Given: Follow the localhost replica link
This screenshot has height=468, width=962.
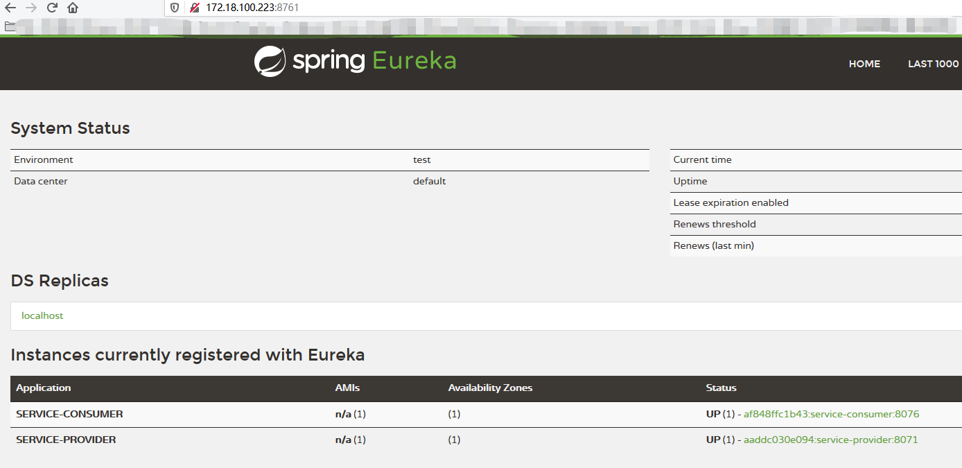Looking at the screenshot, I should [x=42, y=315].
